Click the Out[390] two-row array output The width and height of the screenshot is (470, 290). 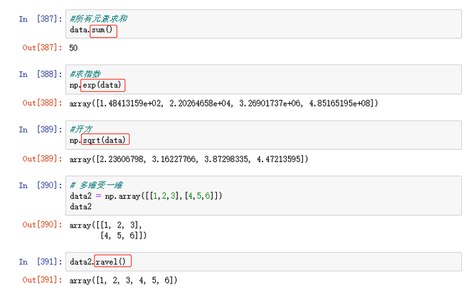pos(108,230)
